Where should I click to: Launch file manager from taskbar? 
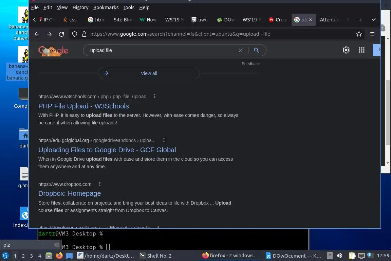pyautogui.click(x=49, y=256)
